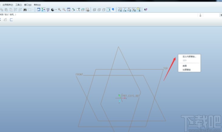Select the FRONT datum plane label

tap(79, 74)
